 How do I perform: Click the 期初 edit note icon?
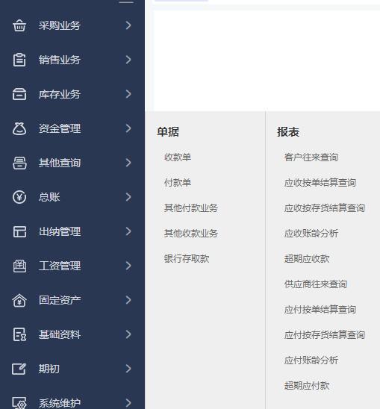click(x=19, y=369)
